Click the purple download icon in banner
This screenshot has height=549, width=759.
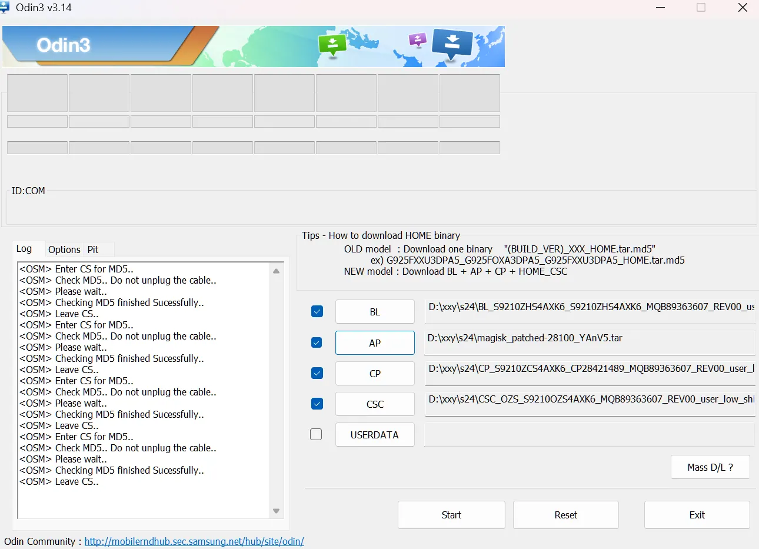click(x=417, y=40)
